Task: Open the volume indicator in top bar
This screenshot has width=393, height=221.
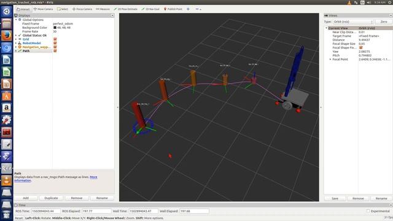Action: pyautogui.click(x=369, y=2)
